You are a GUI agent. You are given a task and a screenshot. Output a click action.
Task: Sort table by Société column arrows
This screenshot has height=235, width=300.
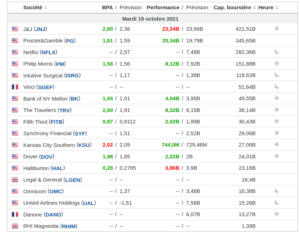46,7
